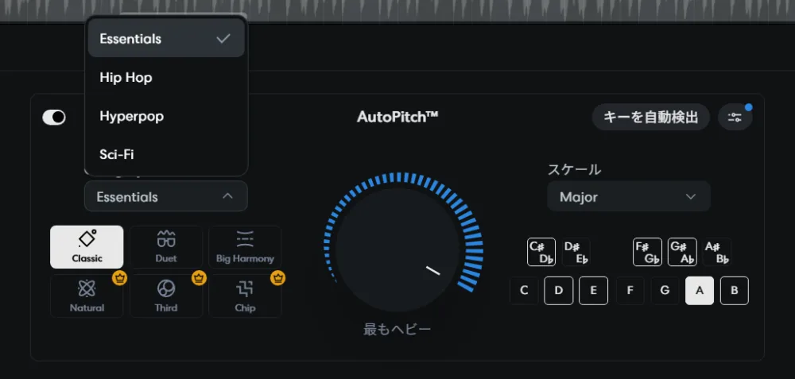This screenshot has height=379, width=795.
Task: Select the Third effect preset
Action: click(x=166, y=296)
